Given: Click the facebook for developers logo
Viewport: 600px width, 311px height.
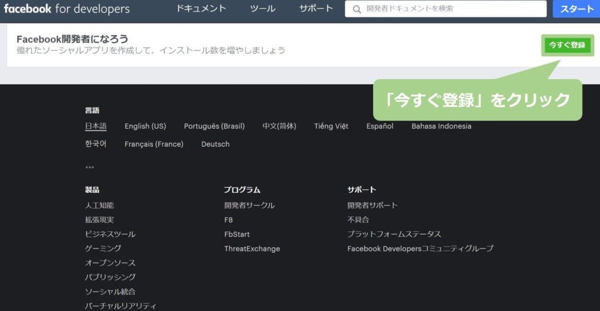Looking at the screenshot, I should [x=67, y=9].
